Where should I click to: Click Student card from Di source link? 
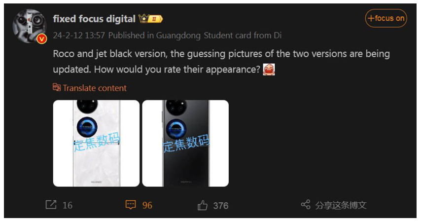(x=243, y=35)
